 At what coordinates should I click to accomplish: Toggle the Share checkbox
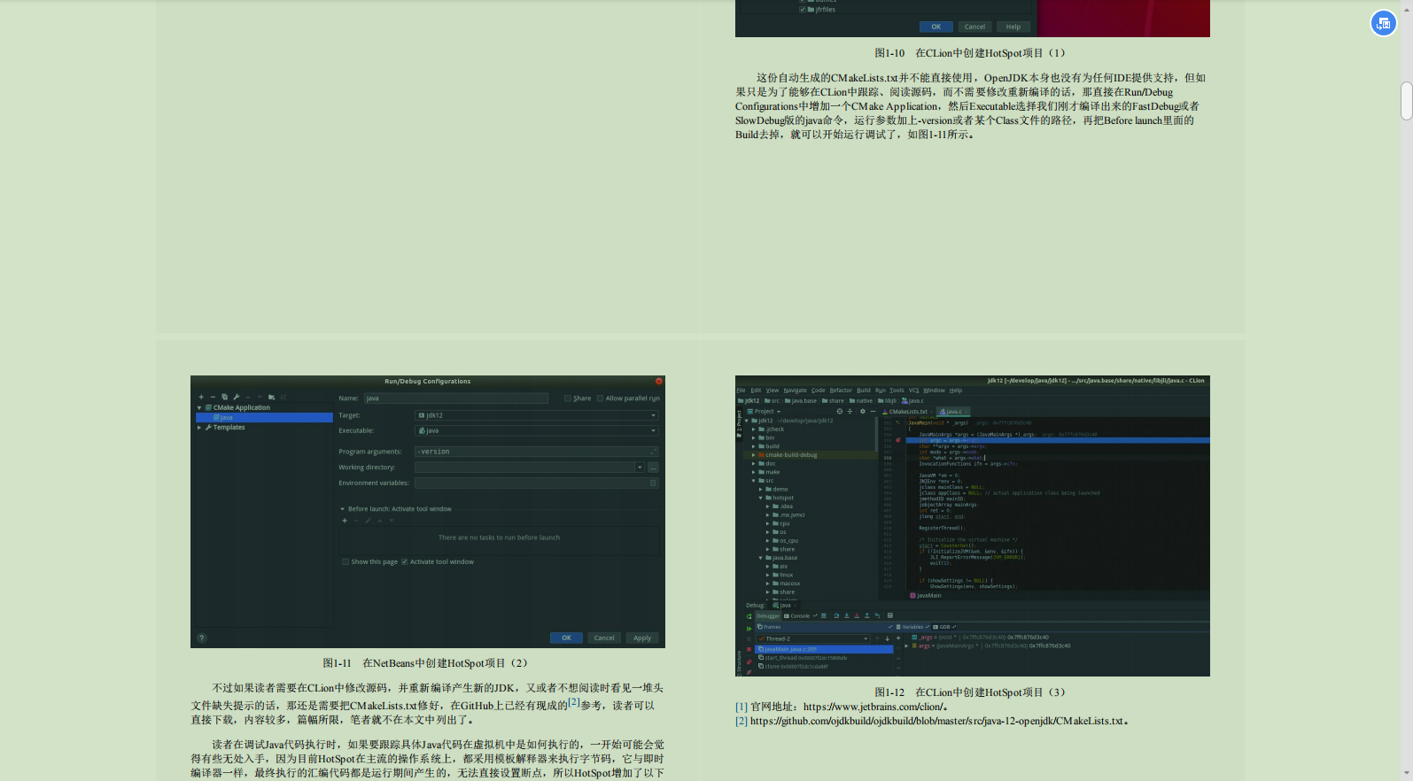coord(568,398)
